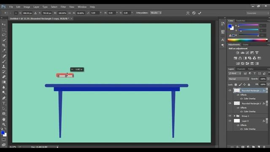Image resolution: width=270 pixels, height=152 pixels.
Task: Add a Levels adjustment
Action: 243,53
